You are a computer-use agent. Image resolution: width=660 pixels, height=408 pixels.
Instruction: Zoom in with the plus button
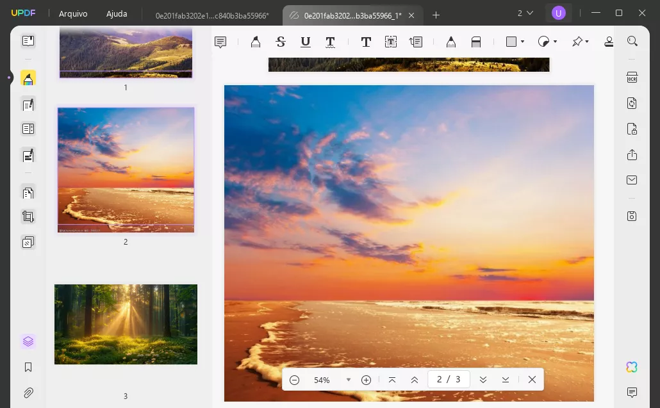[x=366, y=380]
